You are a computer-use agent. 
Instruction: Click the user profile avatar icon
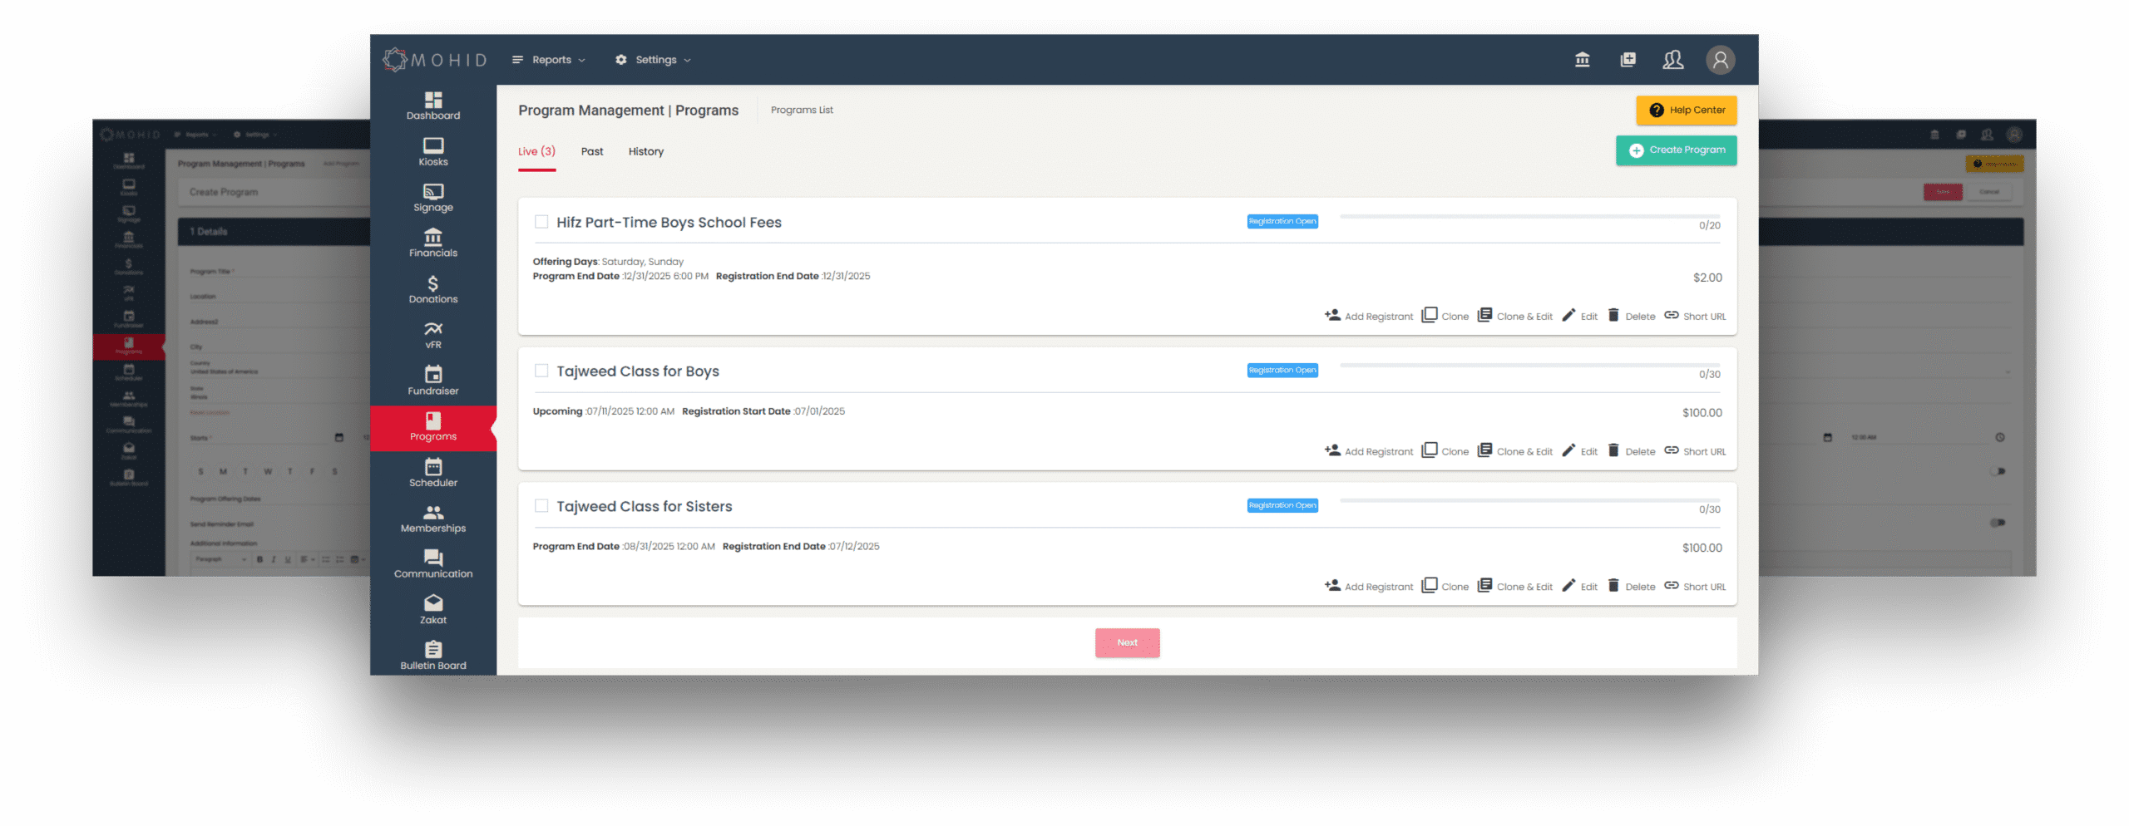click(x=1720, y=60)
